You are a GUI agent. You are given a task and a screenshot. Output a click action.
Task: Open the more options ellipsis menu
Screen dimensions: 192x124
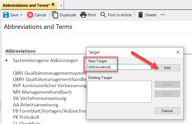tap(163, 15)
